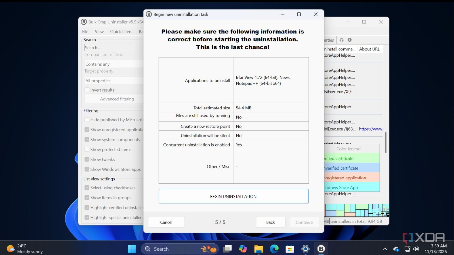Open File Explorer from the taskbar
Image resolution: width=454 pixels, height=255 pixels.
[x=258, y=249]
